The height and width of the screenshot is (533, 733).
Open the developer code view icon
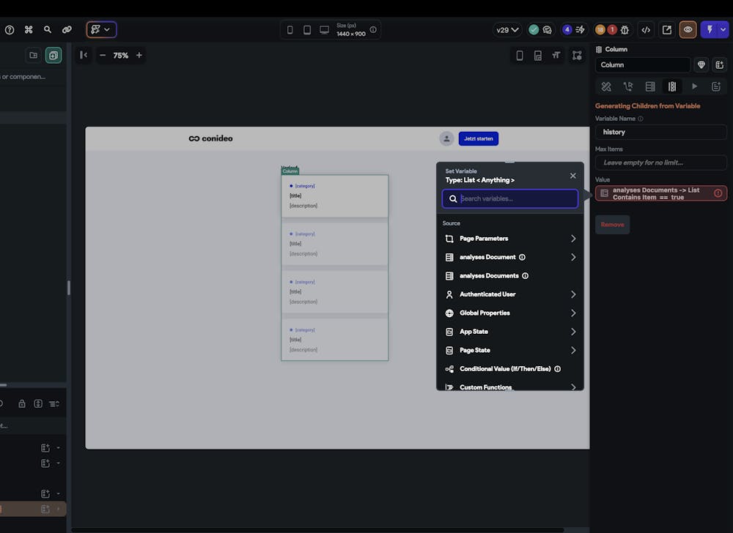(x=646, y=30)
